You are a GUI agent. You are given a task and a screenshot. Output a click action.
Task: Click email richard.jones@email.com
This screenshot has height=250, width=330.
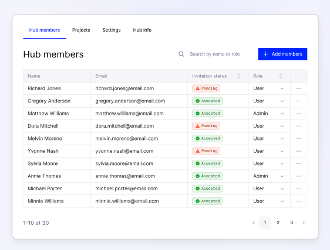click(x=124, y=88)
